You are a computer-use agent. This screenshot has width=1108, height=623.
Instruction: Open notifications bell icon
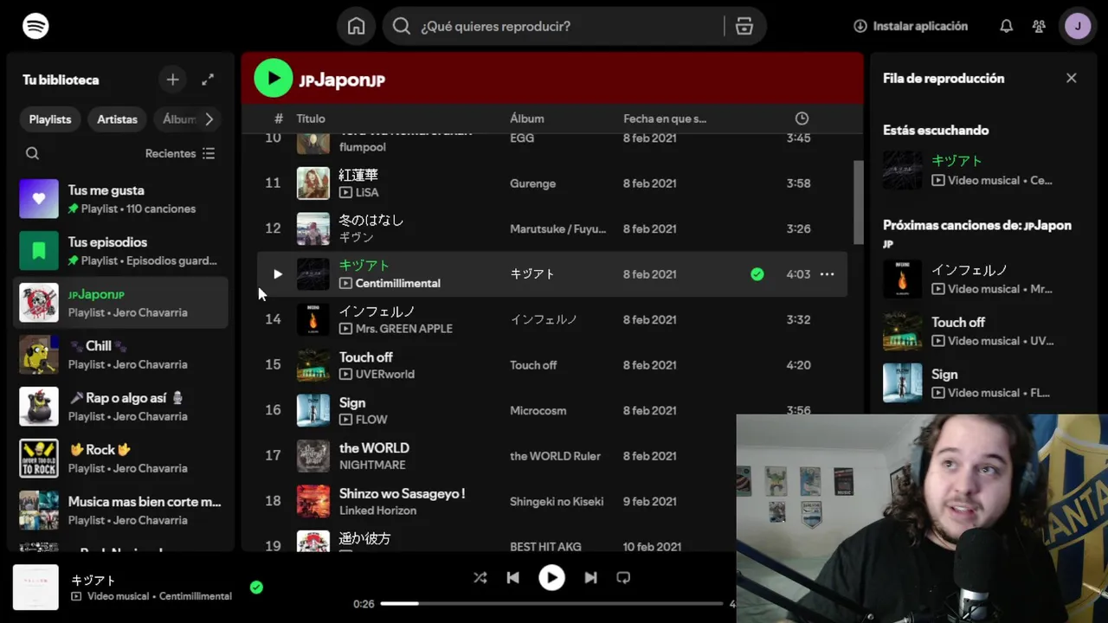point(1006,26)
